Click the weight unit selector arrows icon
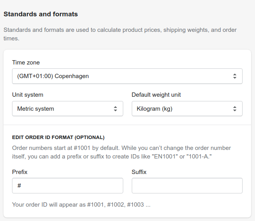The width and height of the screenshot is (255, 221). coord(234,108)
